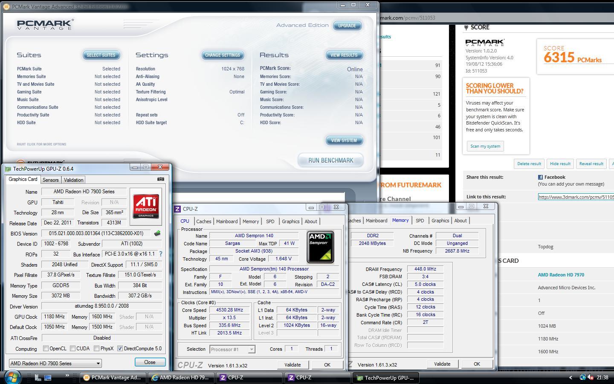Switch to PCMark Vantage taskbar button
The height and width of the screenshot is (384, 614).
(113, 378)
